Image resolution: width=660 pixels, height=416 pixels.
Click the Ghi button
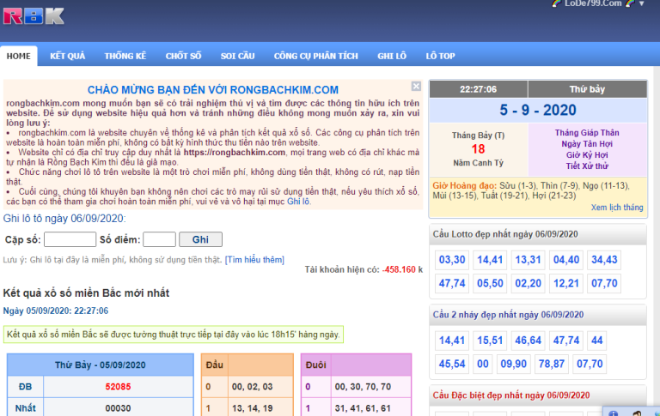(200, 239)
